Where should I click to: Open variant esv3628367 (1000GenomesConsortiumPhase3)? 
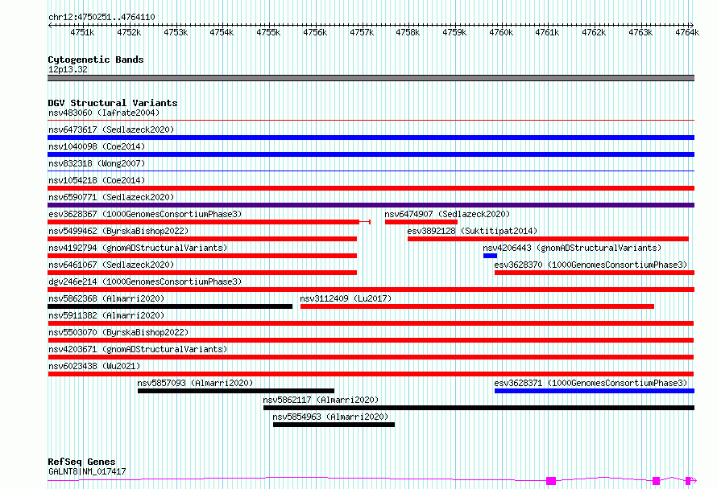point(145,214)
